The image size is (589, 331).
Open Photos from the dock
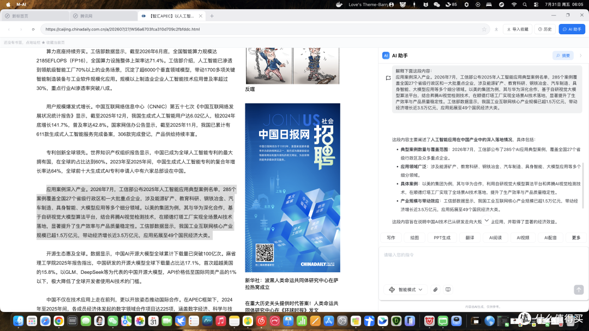[140, 321]
